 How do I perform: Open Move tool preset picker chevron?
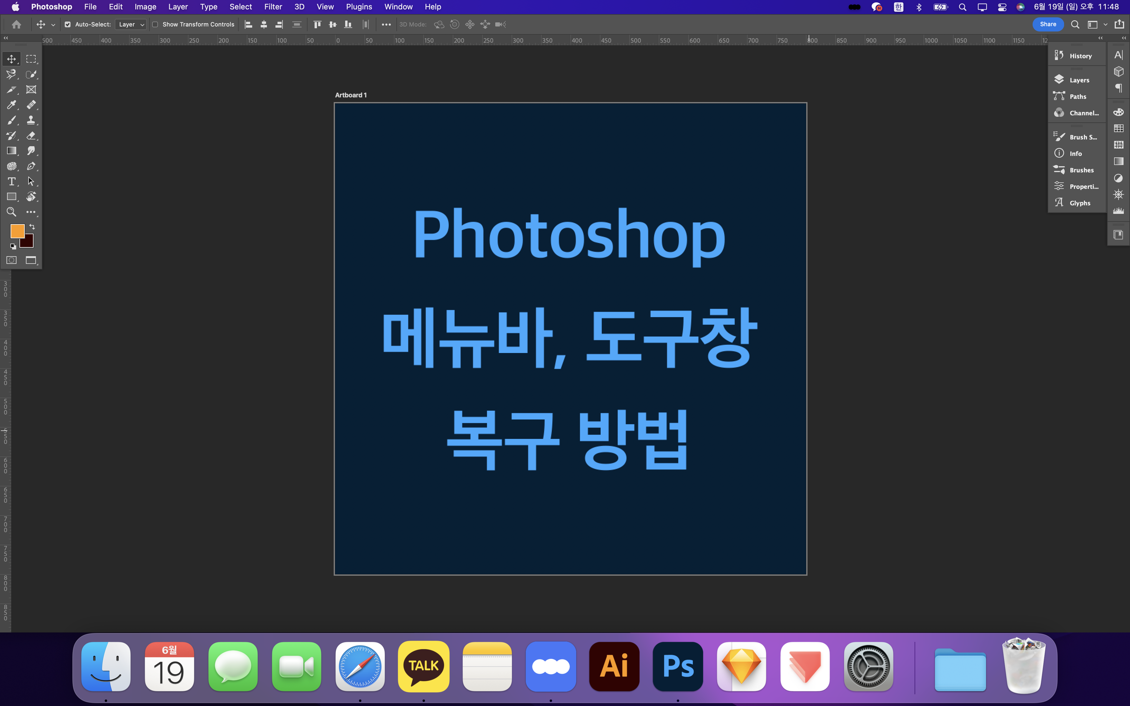(53, 25)
